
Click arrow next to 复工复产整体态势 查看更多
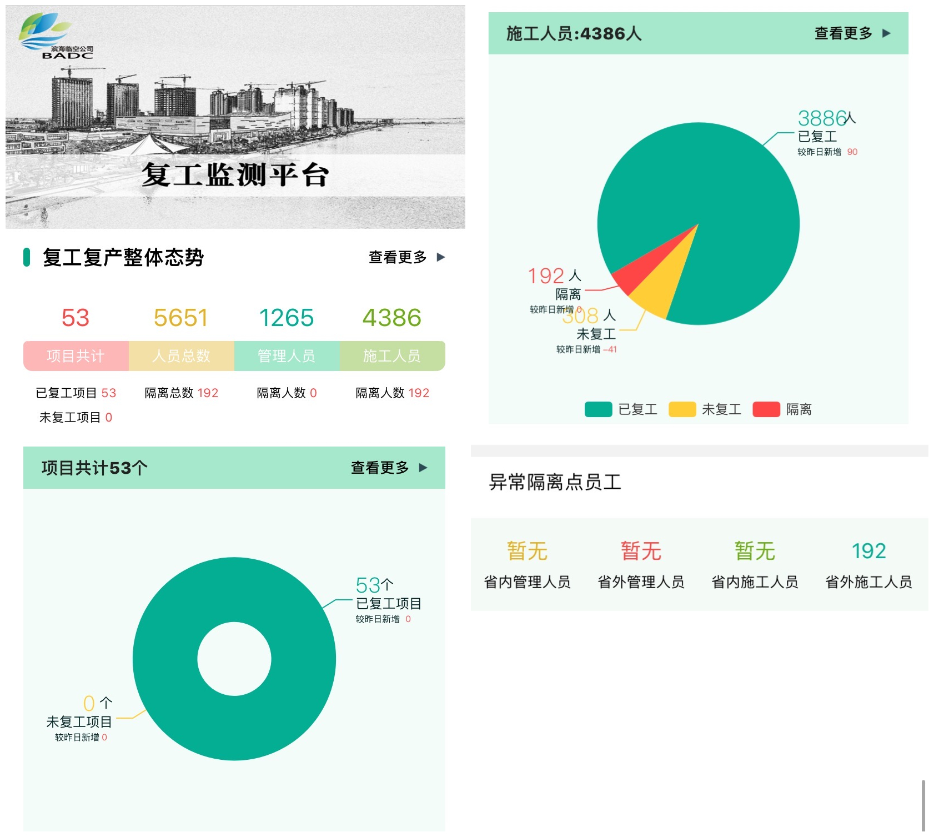click(441, 257)
